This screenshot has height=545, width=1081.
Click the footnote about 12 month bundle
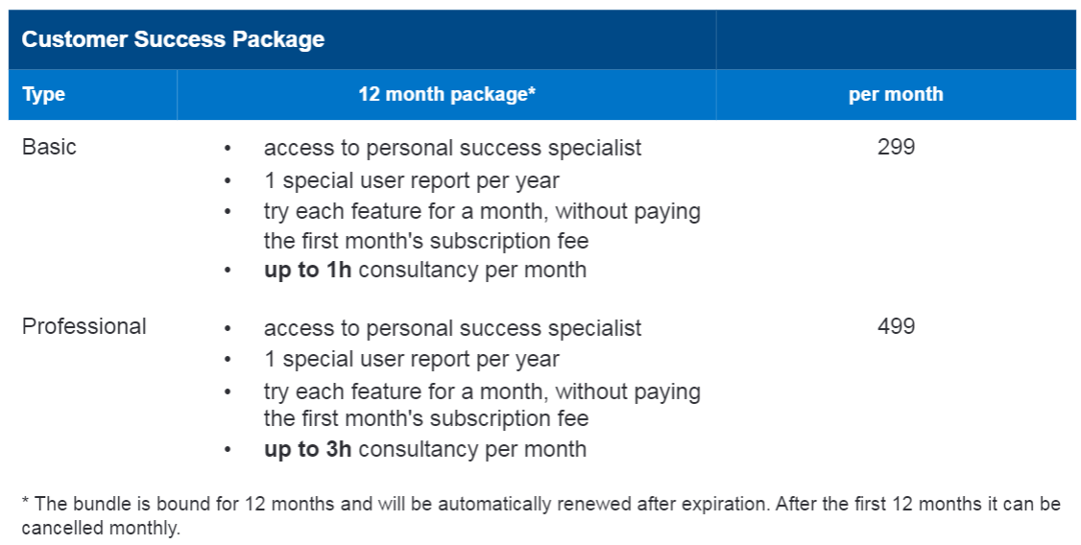[x=541, y=516]
